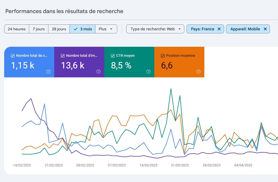Click the 1,15 k clicks value
Viewport: 278px width, 182px height.
click(x=23, y=65)
